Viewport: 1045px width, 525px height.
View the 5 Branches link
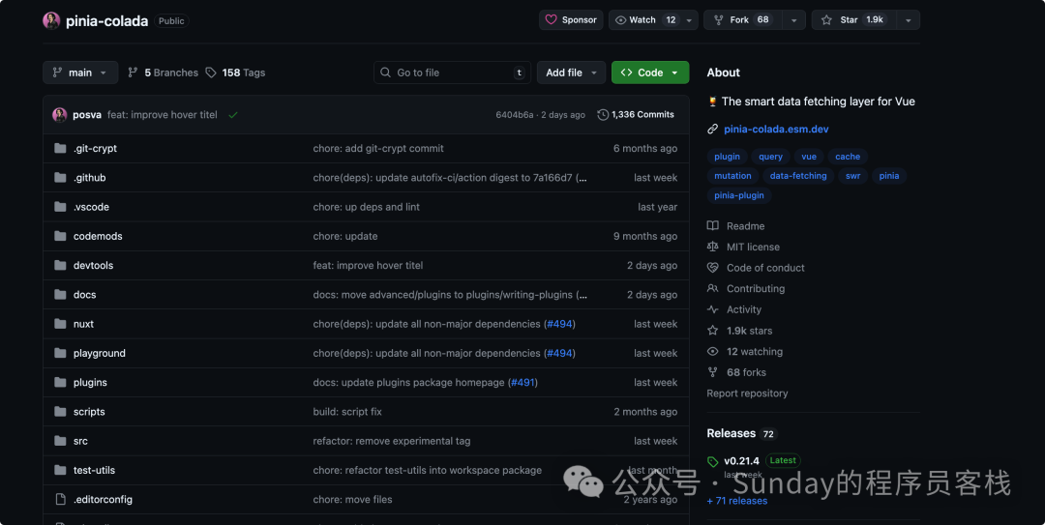pyautogui.click(x=163, y=73)
